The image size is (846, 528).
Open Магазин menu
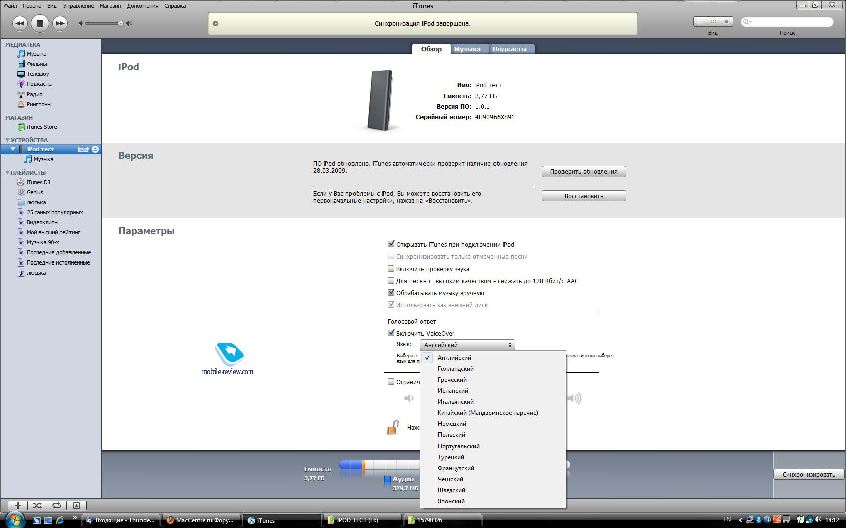point(110,6)
